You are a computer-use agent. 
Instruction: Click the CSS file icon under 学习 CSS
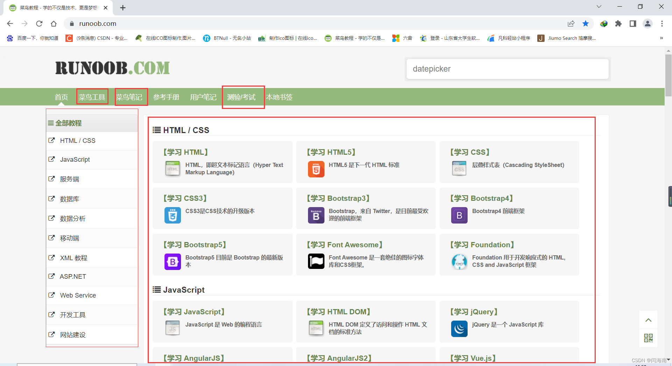459,169
